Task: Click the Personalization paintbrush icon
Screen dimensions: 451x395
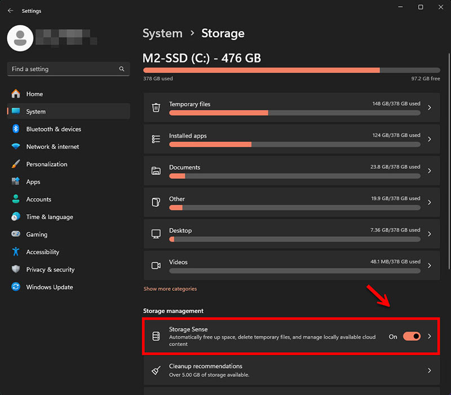Action: [x=16, y=164]
